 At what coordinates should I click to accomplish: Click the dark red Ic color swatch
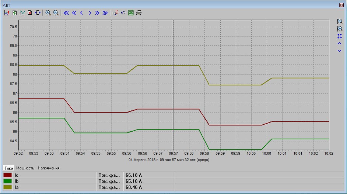coord(7,175)
